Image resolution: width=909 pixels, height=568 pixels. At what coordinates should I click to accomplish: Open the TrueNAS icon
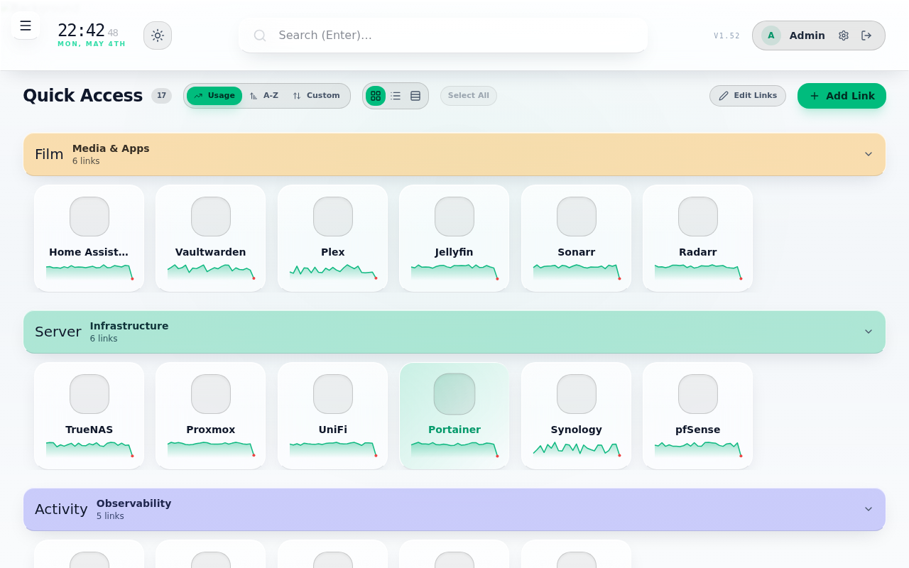pyautogui.click(x=89, y=394)
